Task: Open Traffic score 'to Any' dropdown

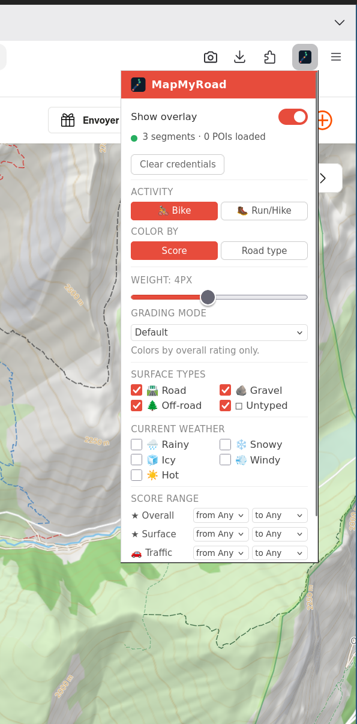Action: pos(280,553)
